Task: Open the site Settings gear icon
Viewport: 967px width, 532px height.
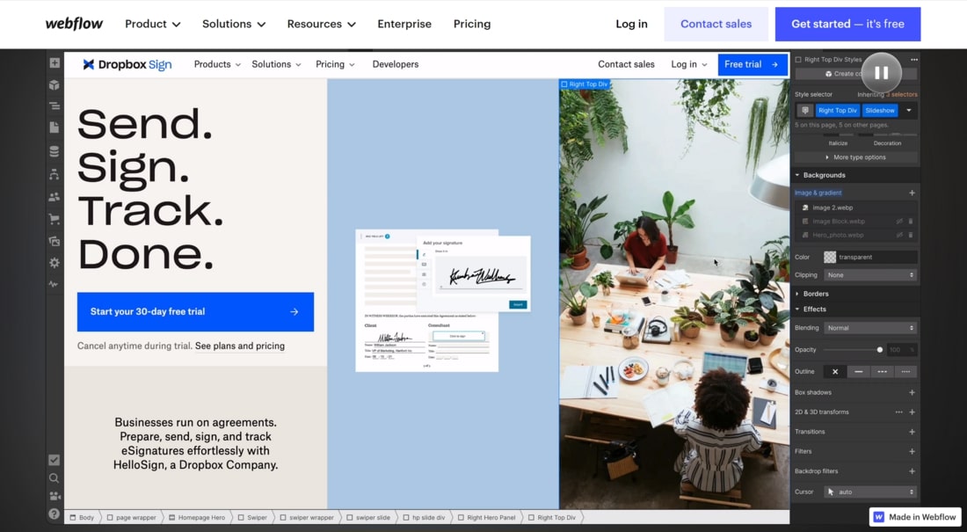Action: click(55, 263)
